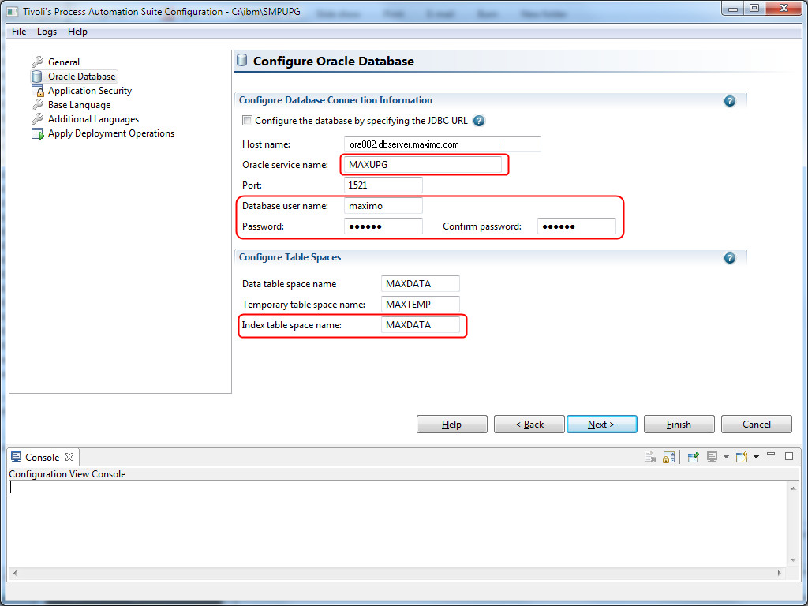Click the Data table space name field
Image resolution: width=808 pixels, height=606 pixels.
click(421, 284)
